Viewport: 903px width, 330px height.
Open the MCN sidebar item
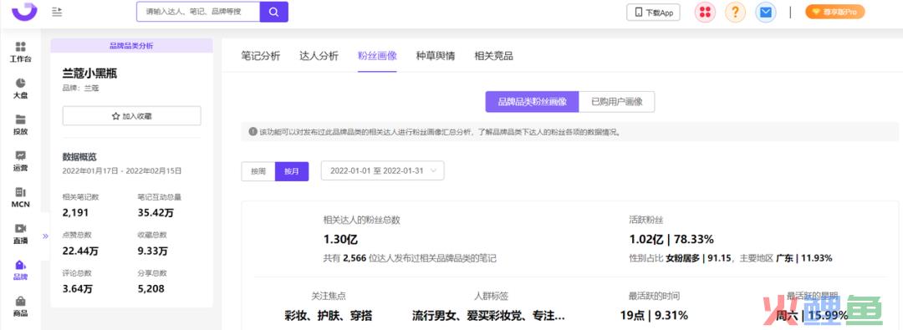21,197
